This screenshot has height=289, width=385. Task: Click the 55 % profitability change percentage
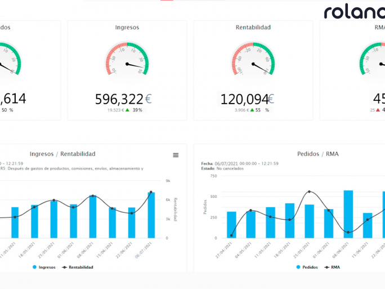(262, 110)
